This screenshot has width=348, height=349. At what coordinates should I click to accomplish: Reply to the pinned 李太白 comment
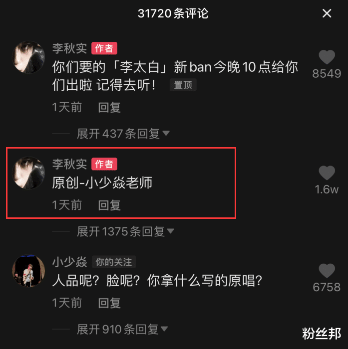[x=109, y=108]
